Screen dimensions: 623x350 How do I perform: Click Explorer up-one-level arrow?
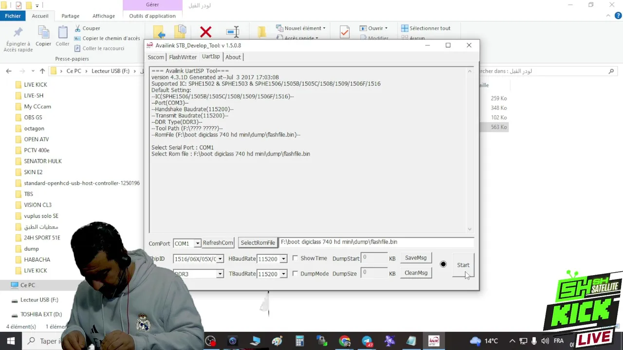[x=42, y=71]
